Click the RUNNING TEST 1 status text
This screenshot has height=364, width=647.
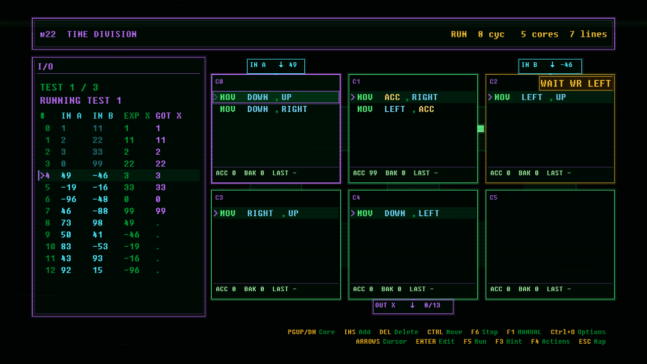81,101
